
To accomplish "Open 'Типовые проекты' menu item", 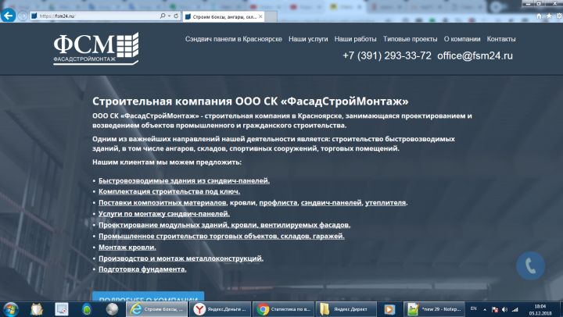I will click(410, 39).
